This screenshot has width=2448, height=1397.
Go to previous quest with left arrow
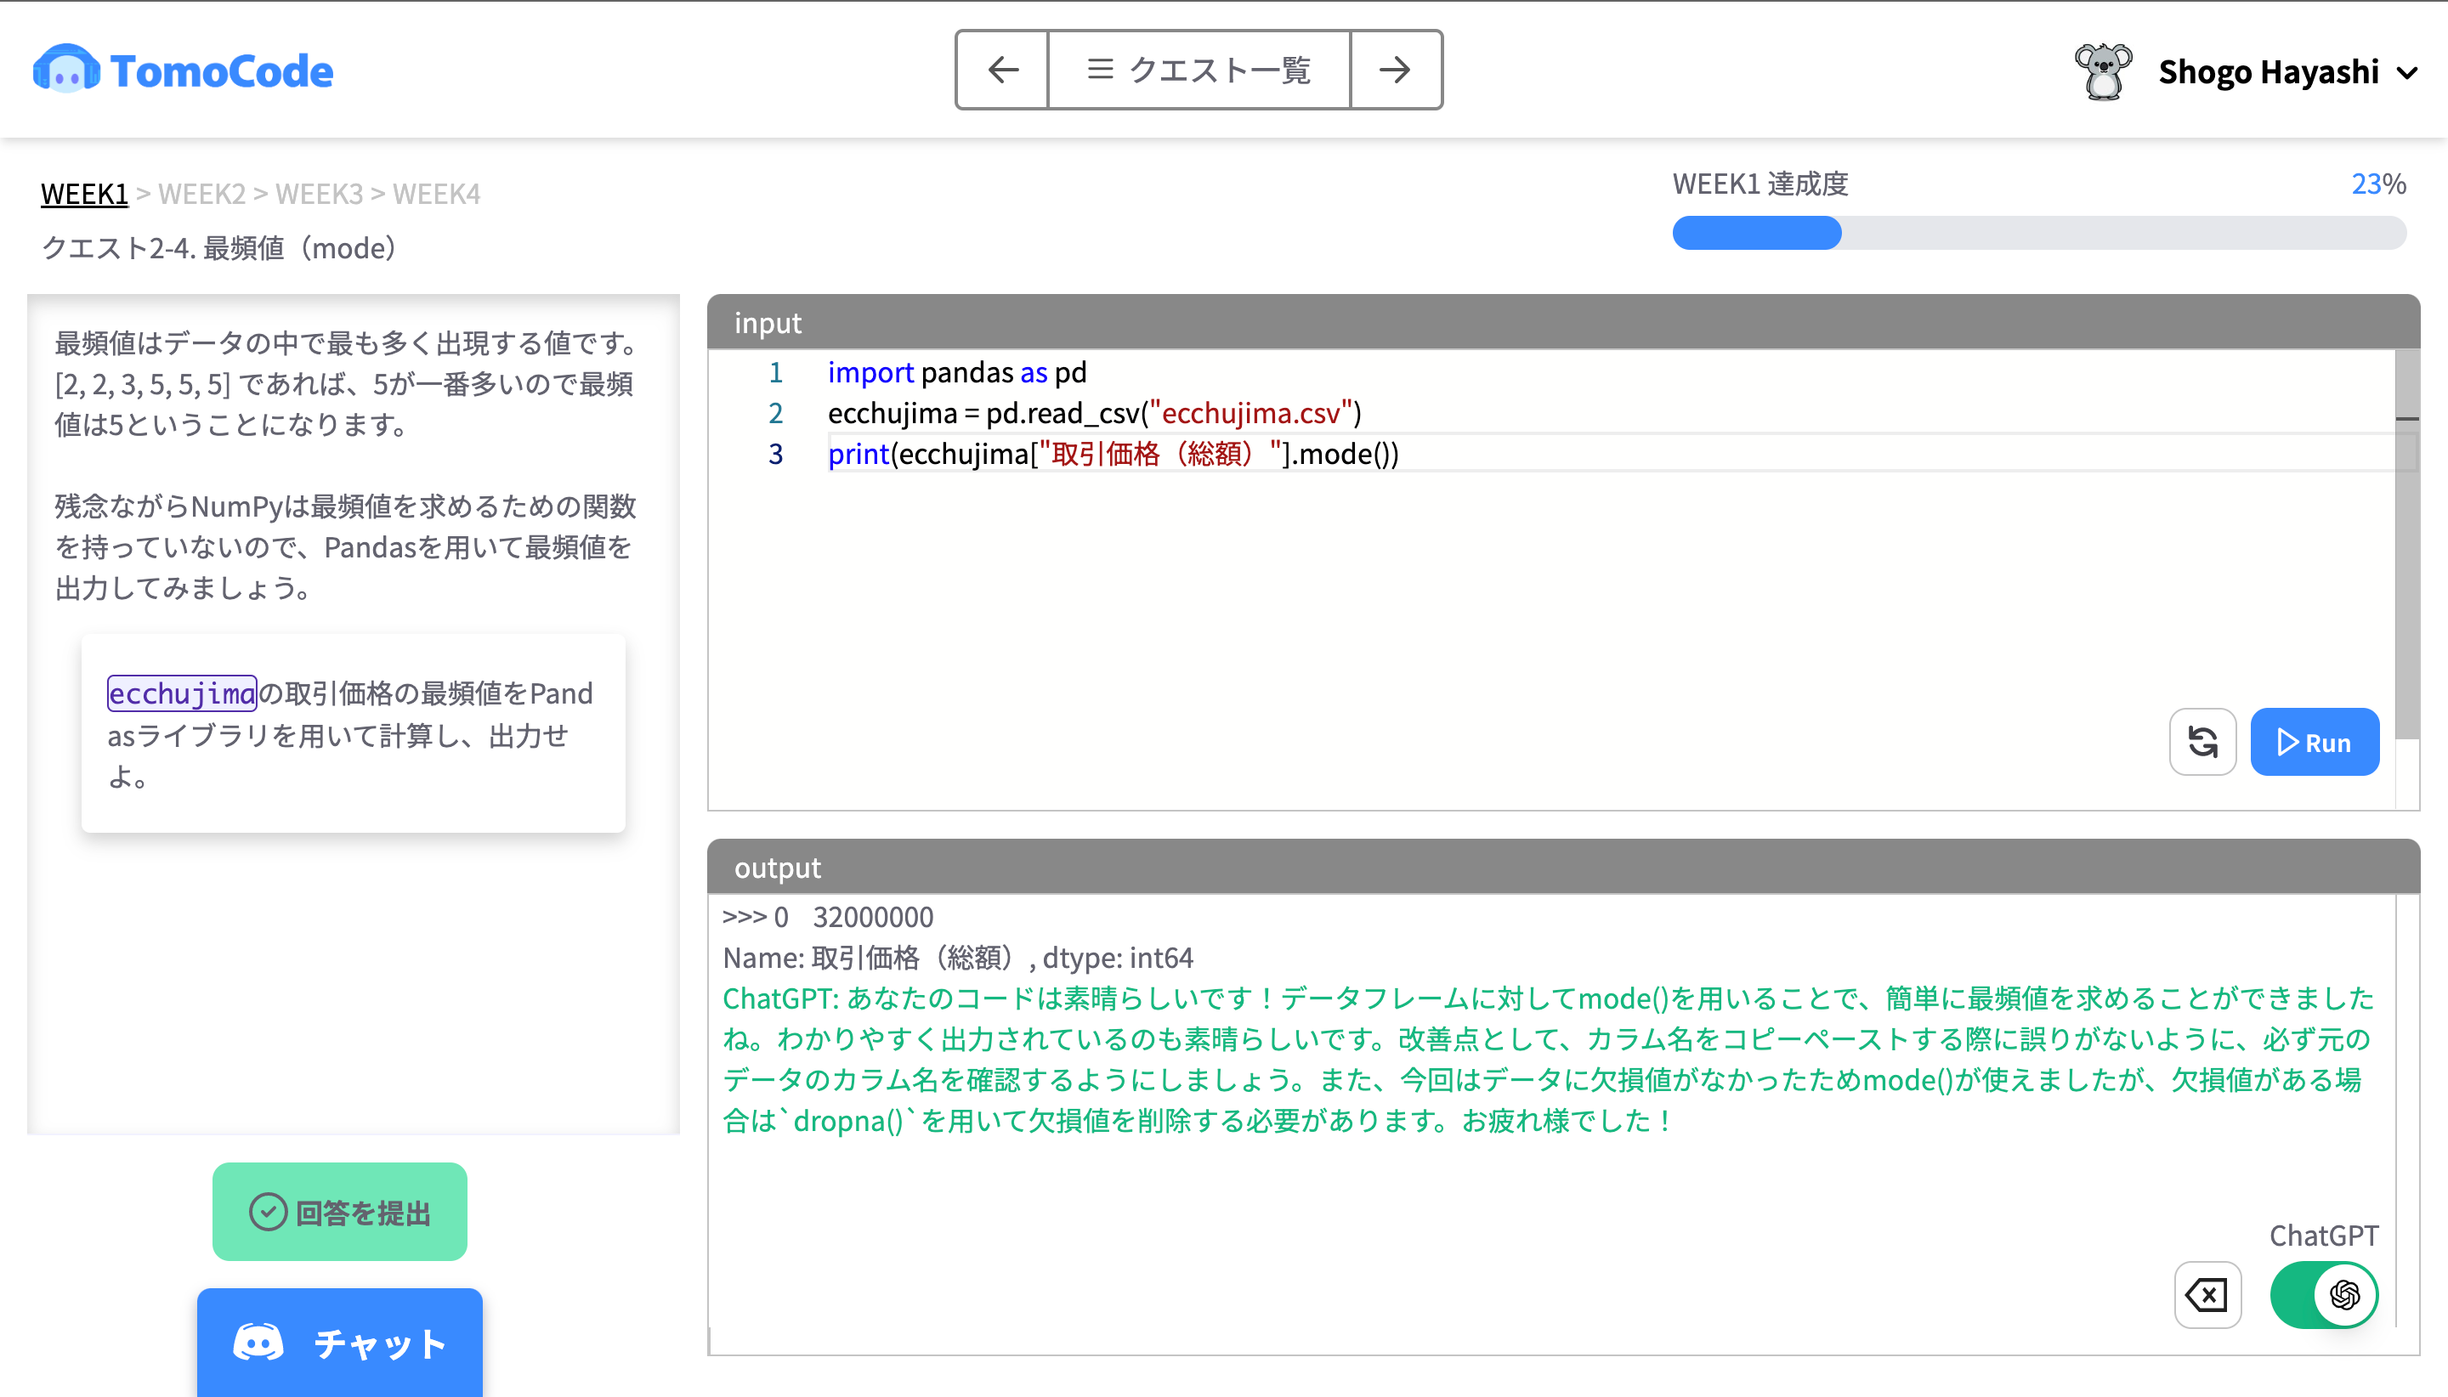pyautogui.click(x=1002, y=69)
